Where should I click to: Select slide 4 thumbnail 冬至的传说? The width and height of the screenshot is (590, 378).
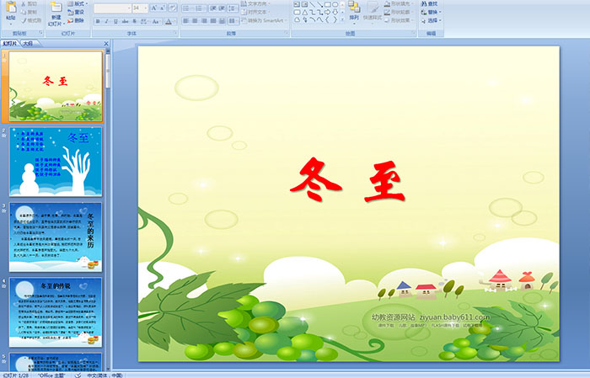(x=56, y=311)
